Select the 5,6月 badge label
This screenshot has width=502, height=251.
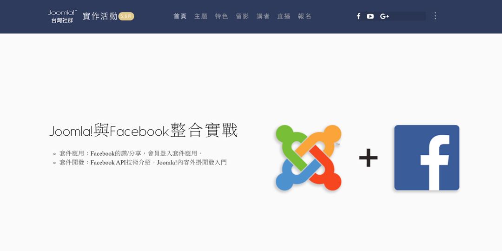point(126,16)
